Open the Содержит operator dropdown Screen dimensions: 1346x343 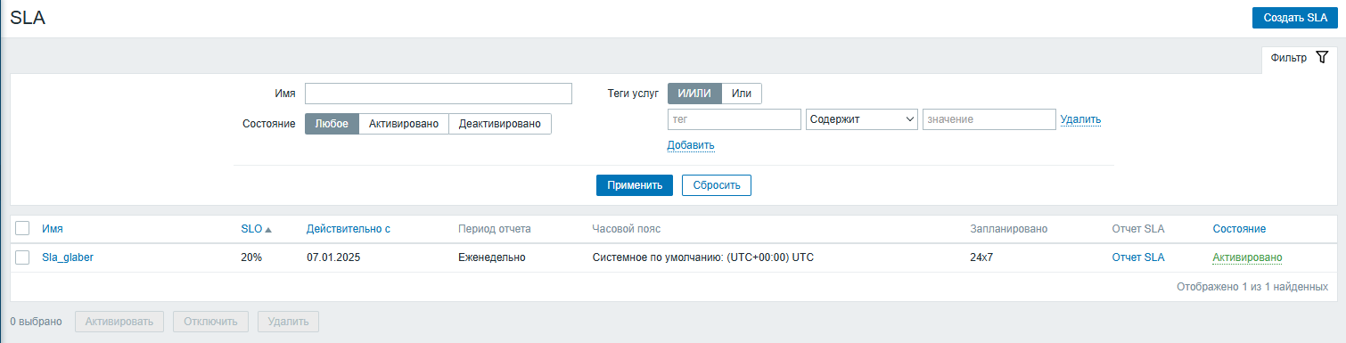coord(862,119)
